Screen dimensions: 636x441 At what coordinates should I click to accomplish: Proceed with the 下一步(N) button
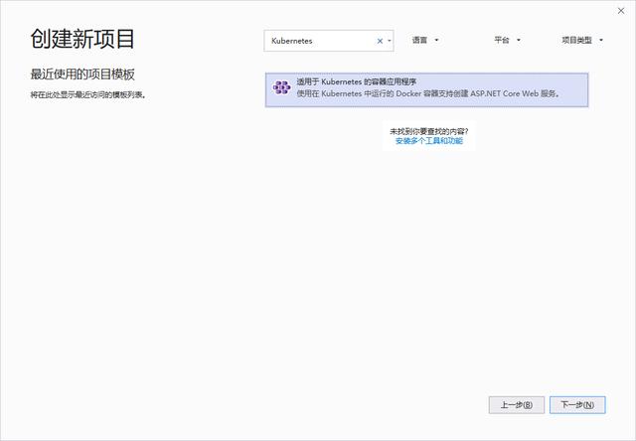577,405
